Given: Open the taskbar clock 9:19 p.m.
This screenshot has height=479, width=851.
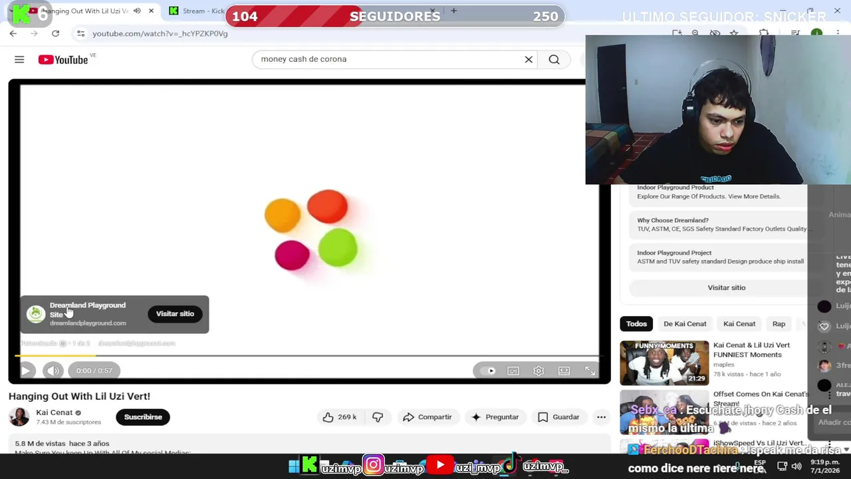Looking at the screenshot, I should pyautogui.click(x=824, y=466).
